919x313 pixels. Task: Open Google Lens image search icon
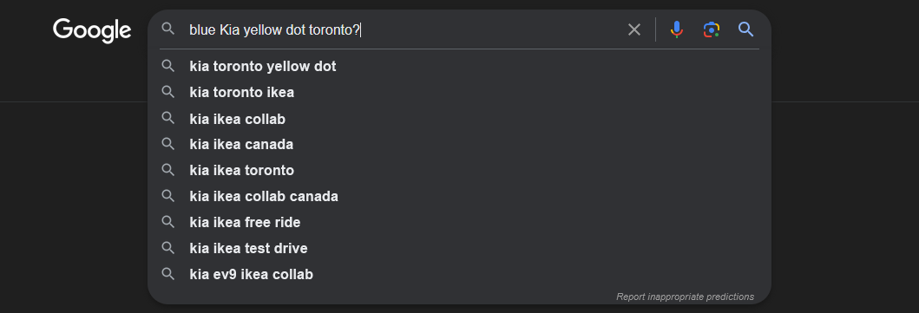pos(711,29)
